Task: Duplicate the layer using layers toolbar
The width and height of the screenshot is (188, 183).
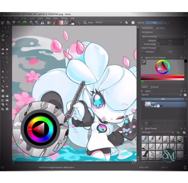Action: coord(151,123)
